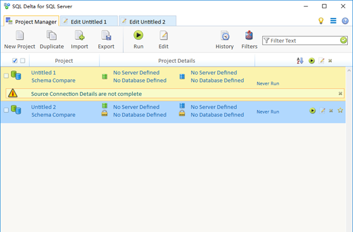Click target No Database Defined for Untitled 2
The image size is (353, 232).
point(217,115)
